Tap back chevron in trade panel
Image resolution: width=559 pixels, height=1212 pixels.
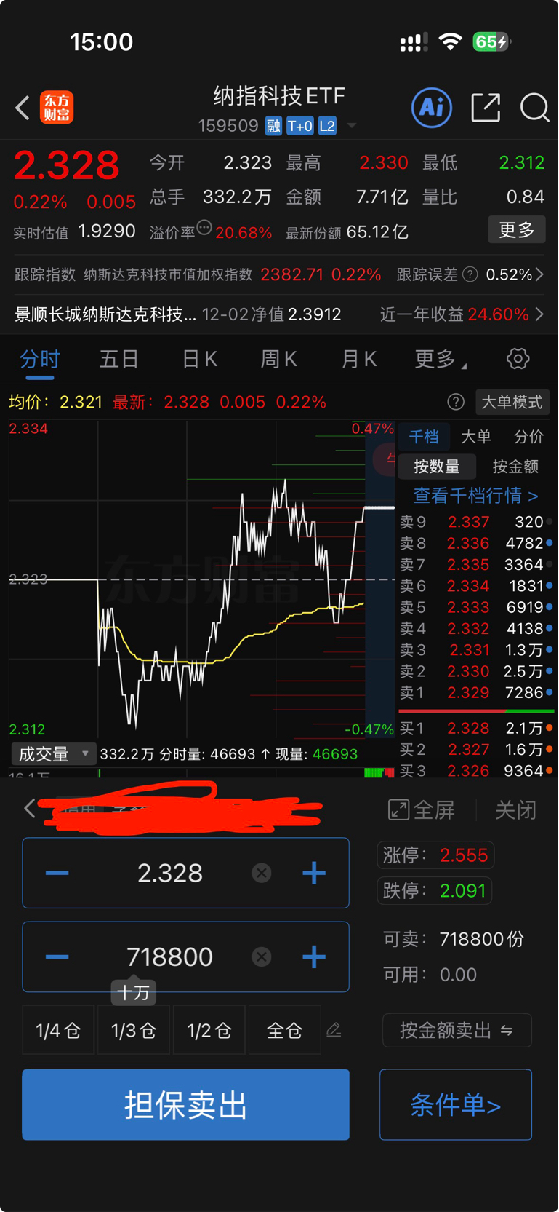(30, 808)
